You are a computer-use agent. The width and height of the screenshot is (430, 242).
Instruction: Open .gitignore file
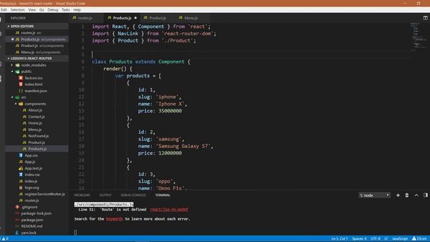pyautogui.click(x=30, y=207)
